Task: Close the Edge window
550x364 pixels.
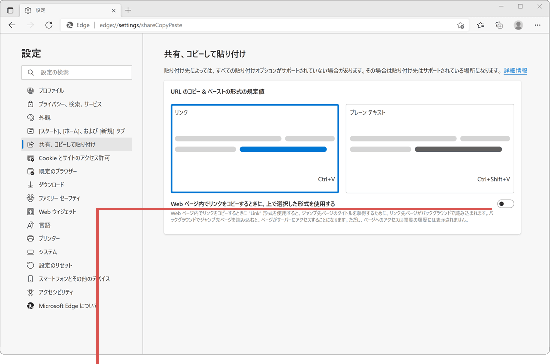Action: (540, 6)
